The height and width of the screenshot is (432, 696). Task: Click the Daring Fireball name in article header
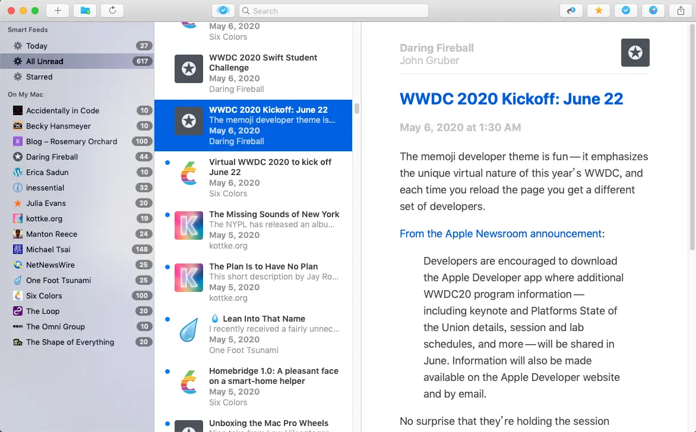436,48
